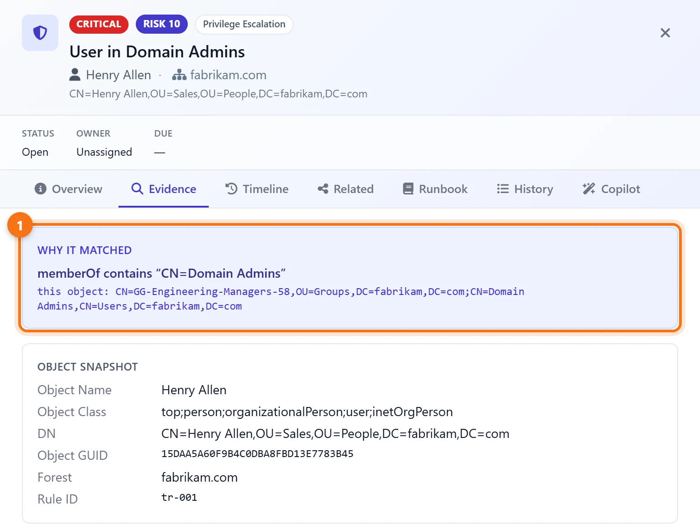
Task: Click the OWNER column label
Action: 93,133
